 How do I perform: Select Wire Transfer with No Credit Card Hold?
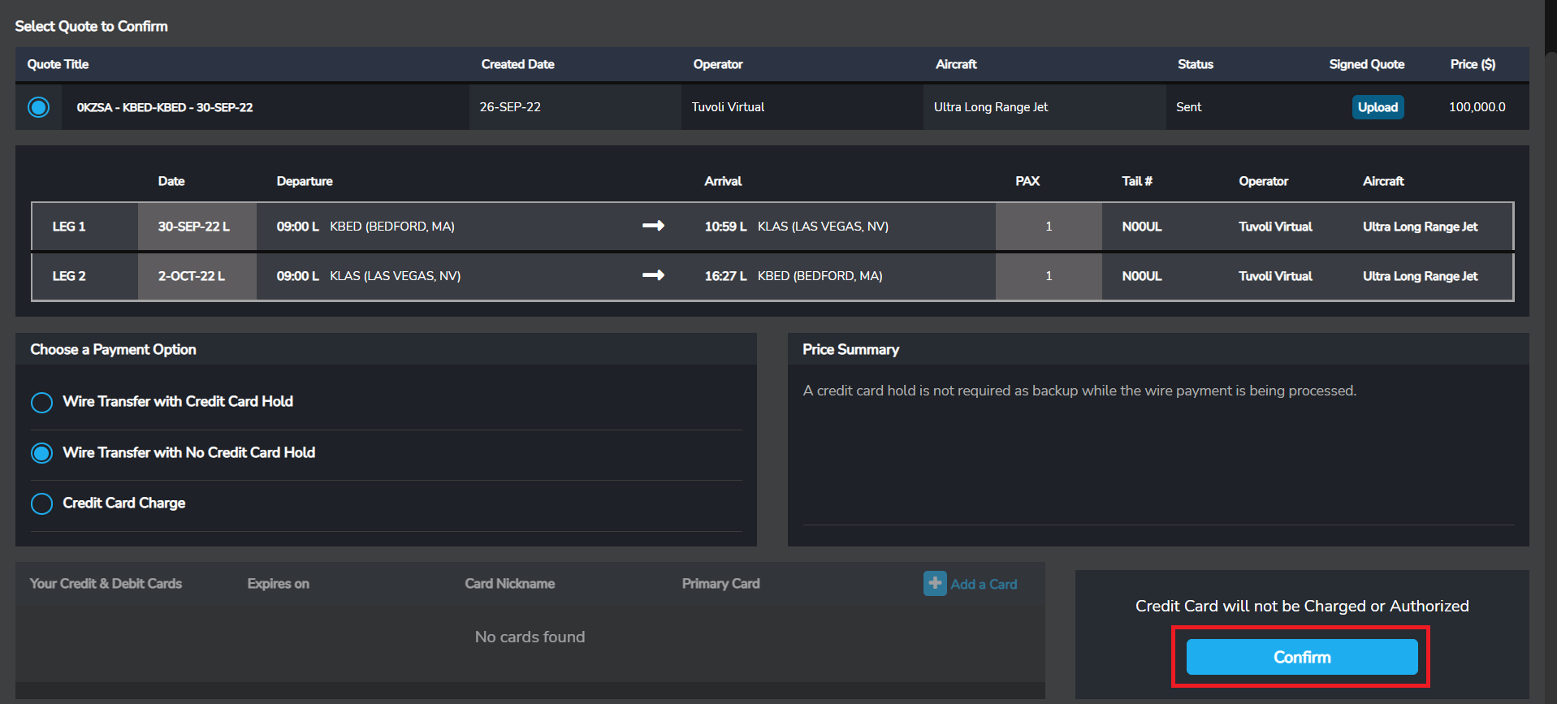point(41,453)
